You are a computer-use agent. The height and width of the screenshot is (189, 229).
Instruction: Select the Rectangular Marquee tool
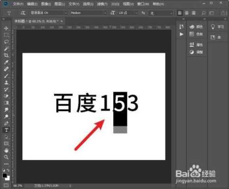coord(6,35)
